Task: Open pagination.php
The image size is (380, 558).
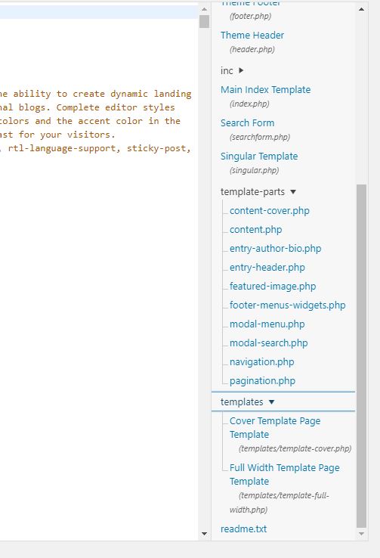Action: click(262, 380)
